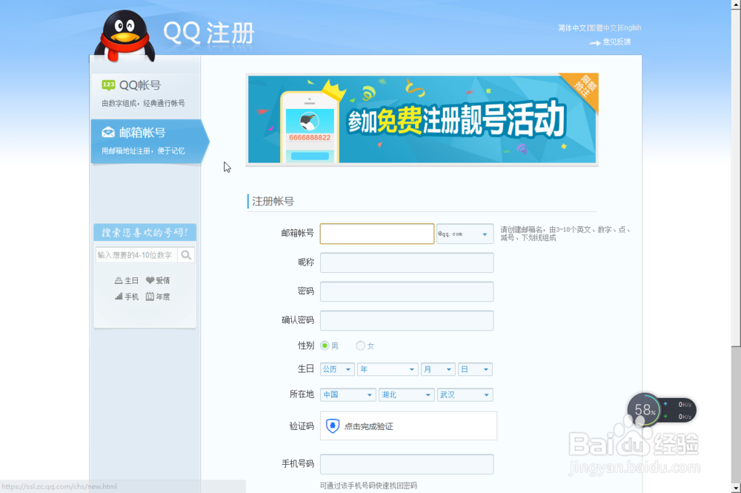Switch language to 繁體中文
The image size is (741, 493).
click(x=603, y=28)
